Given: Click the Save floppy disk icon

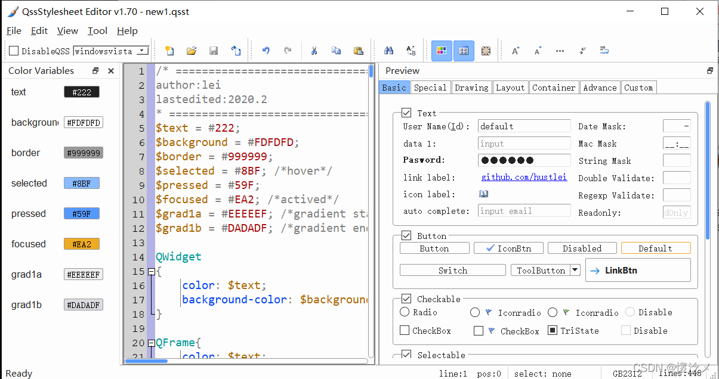Looking at the screenshot, I should (214, 51).
